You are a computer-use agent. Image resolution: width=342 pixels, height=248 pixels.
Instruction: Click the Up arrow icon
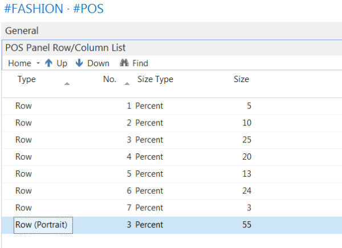[49, 63]
